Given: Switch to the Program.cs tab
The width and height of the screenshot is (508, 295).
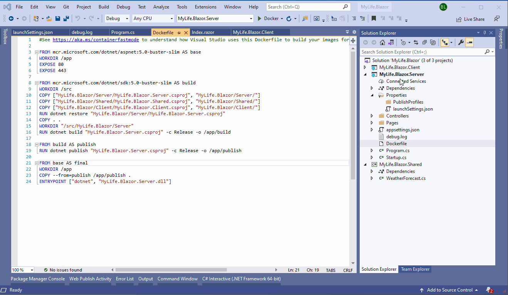Looking at the screenshot, I should coord(123,32).
